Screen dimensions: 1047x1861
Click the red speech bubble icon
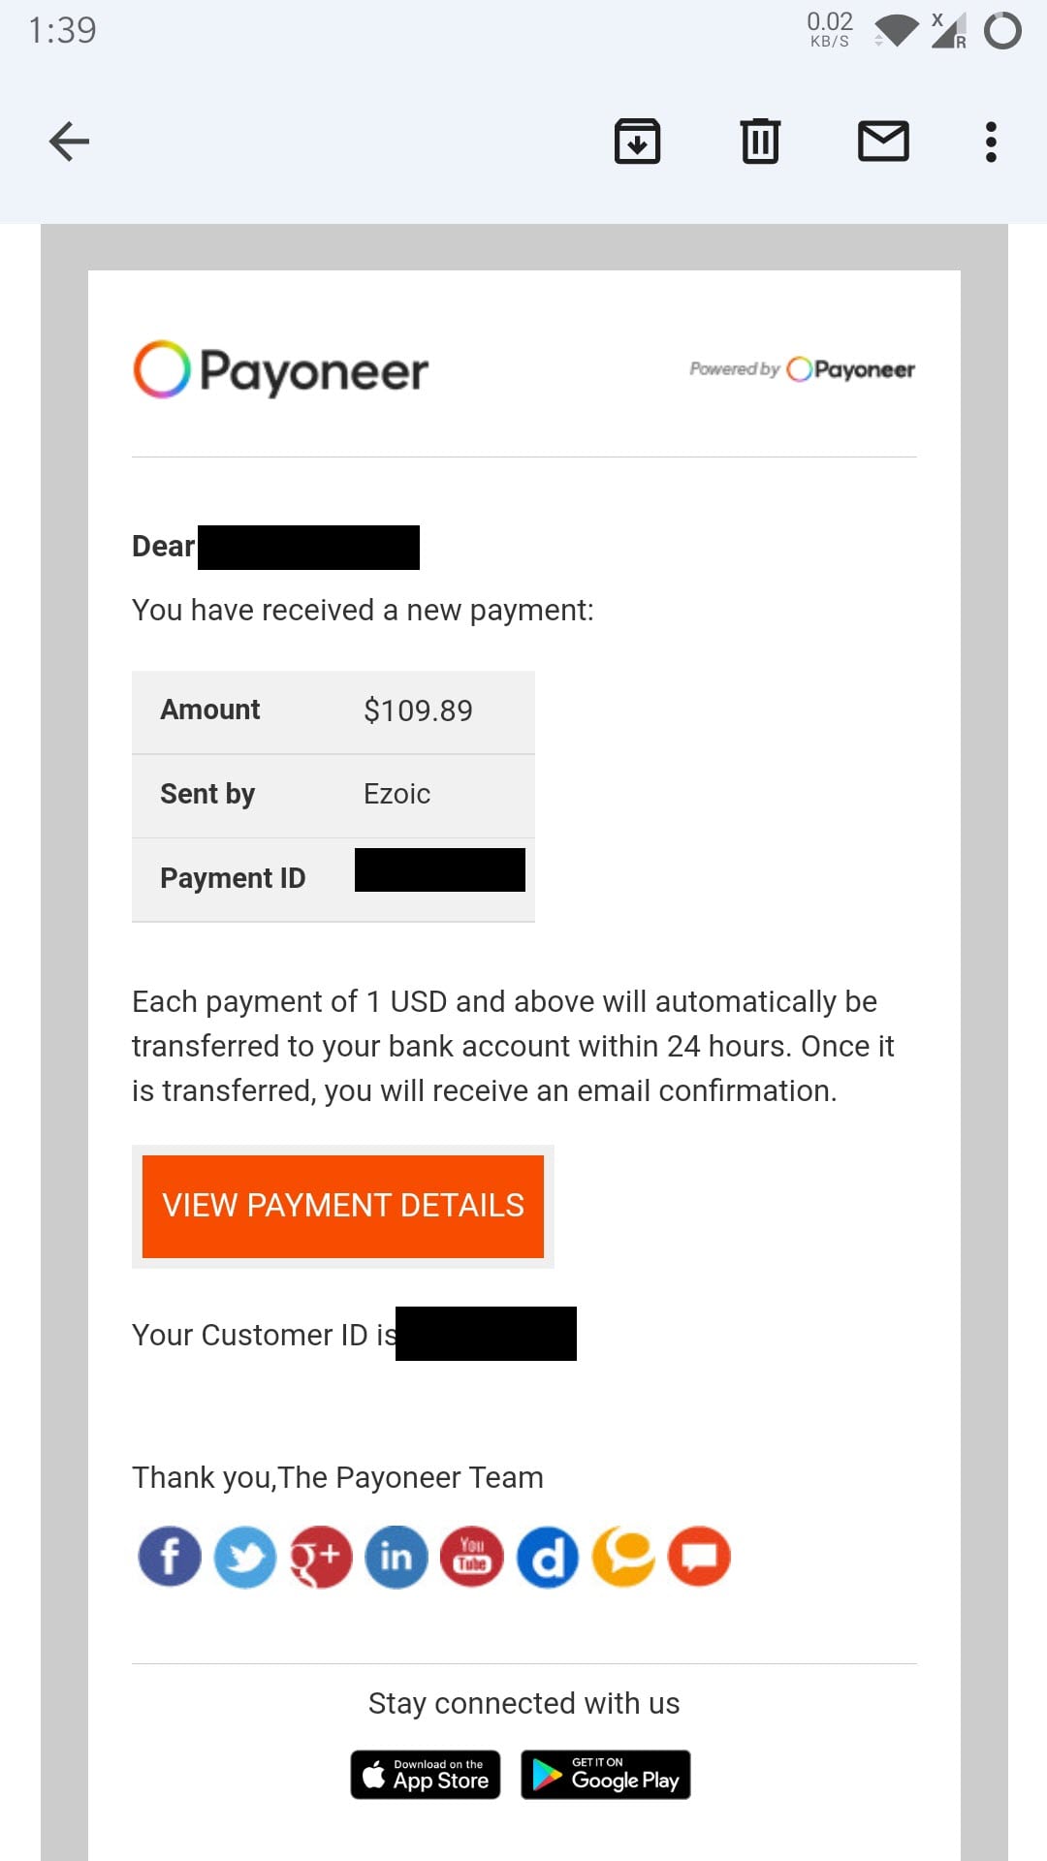click(699, 1557)
